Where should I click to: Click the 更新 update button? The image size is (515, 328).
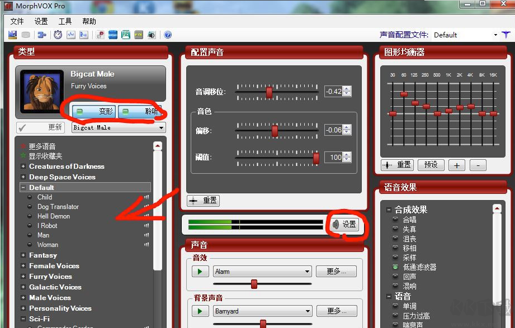point(40,127)
